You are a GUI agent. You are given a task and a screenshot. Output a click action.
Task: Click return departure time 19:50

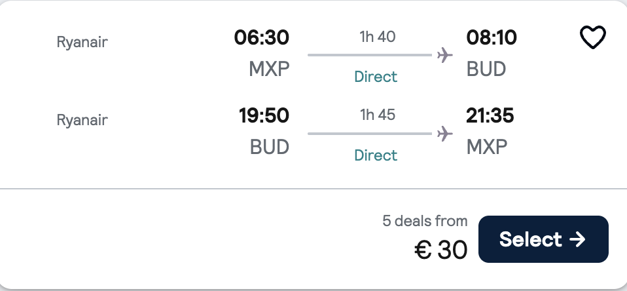(264, 116)
